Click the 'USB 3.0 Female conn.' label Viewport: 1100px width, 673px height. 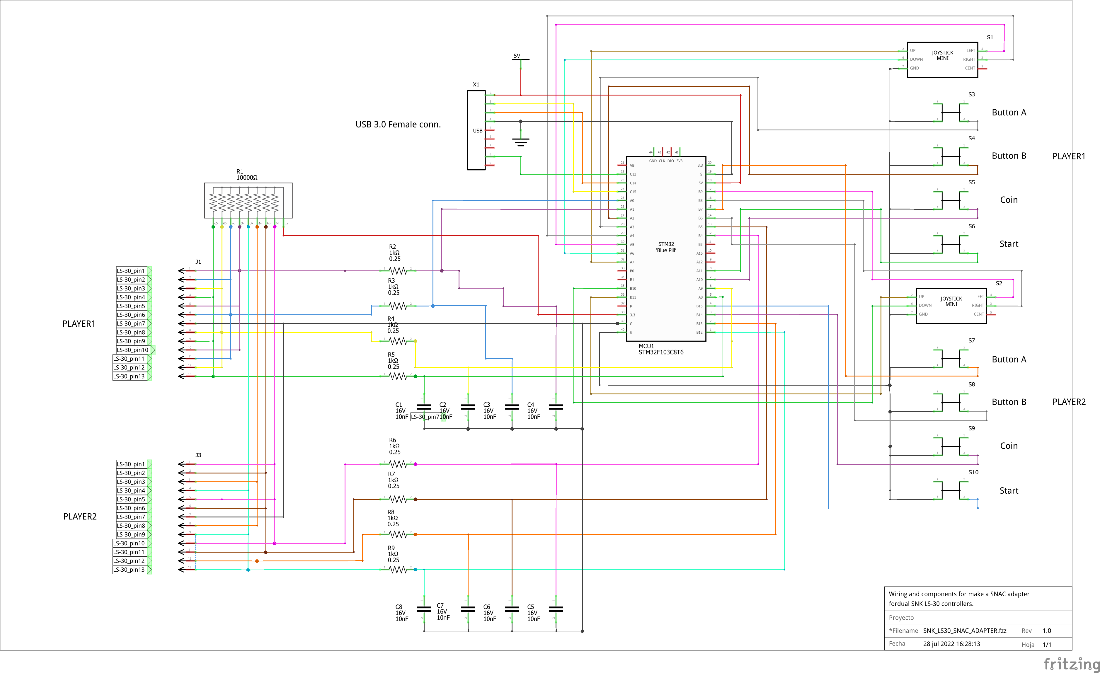398,125
